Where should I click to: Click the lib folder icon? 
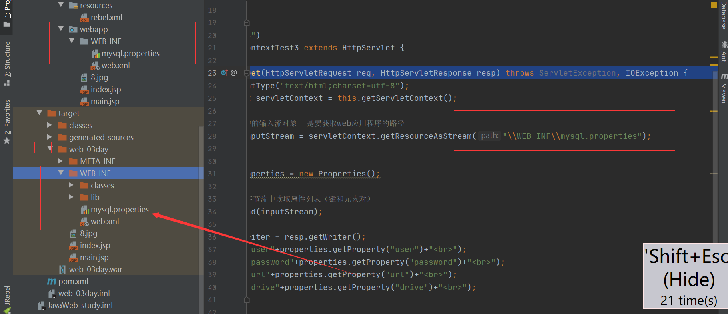click(x=84, y=197)
